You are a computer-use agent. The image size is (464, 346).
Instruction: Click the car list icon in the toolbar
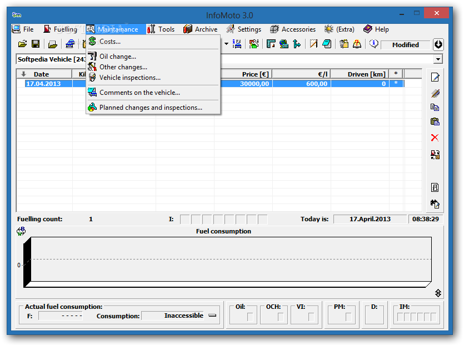[237, 44]
